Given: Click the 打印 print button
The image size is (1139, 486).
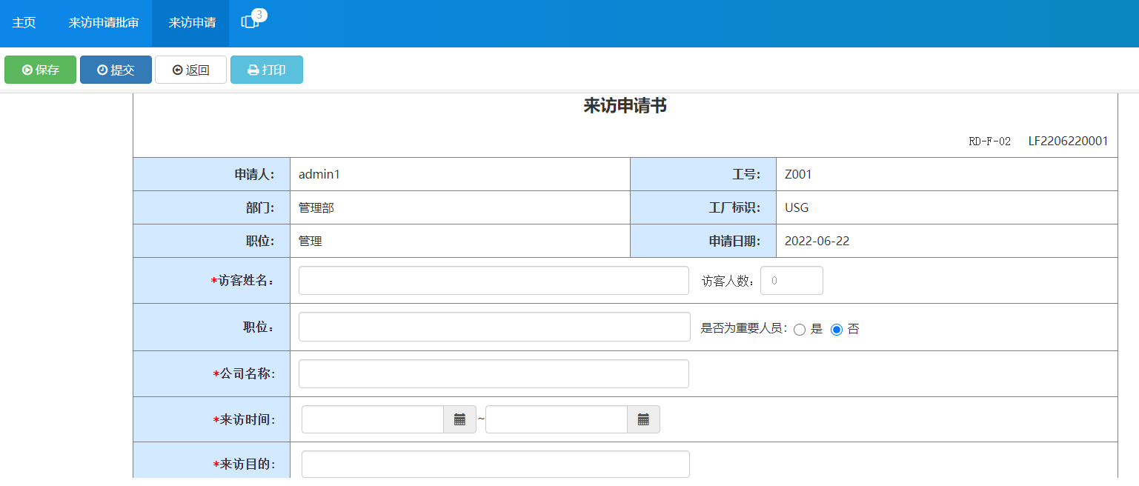Looking at the screenshot, I should (266, 69).
